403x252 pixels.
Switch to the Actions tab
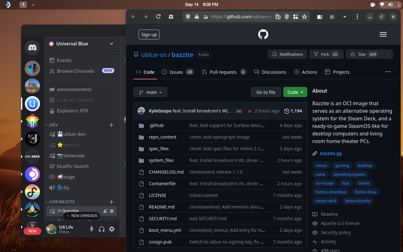coord(305,72)
